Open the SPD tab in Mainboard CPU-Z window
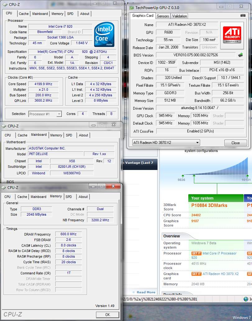 point(69,135)
